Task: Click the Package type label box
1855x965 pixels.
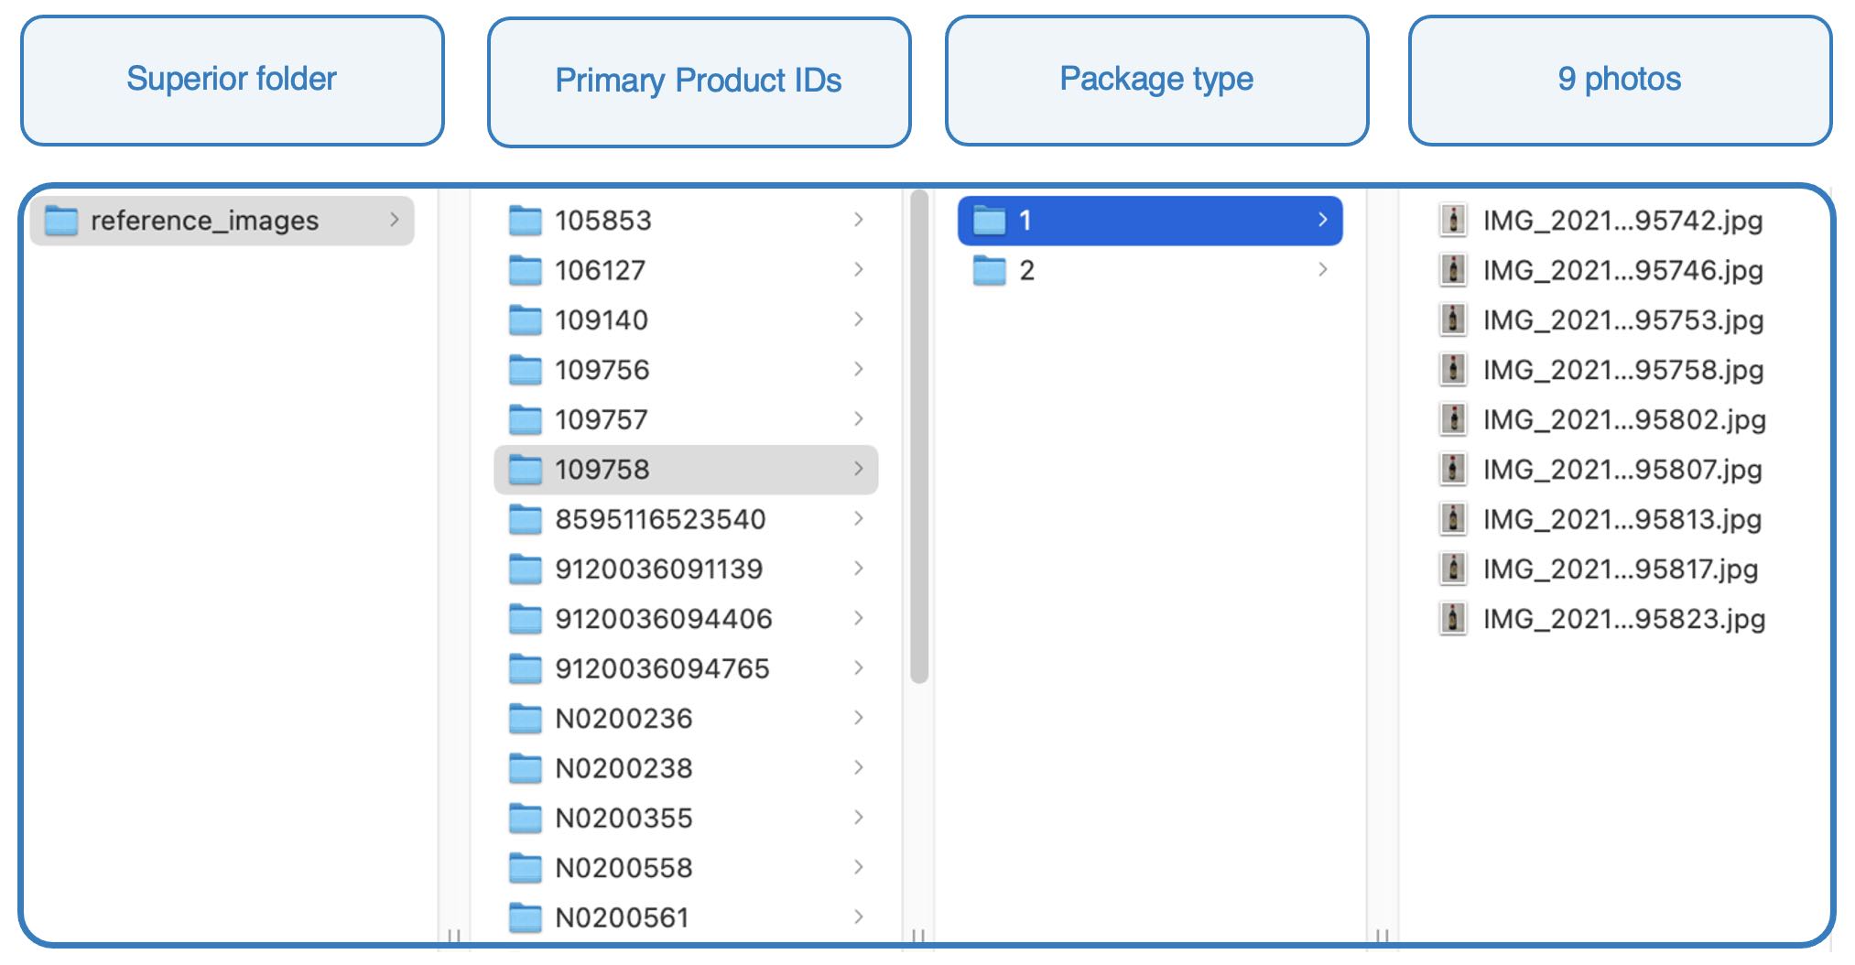Action: pos(1157,81)
